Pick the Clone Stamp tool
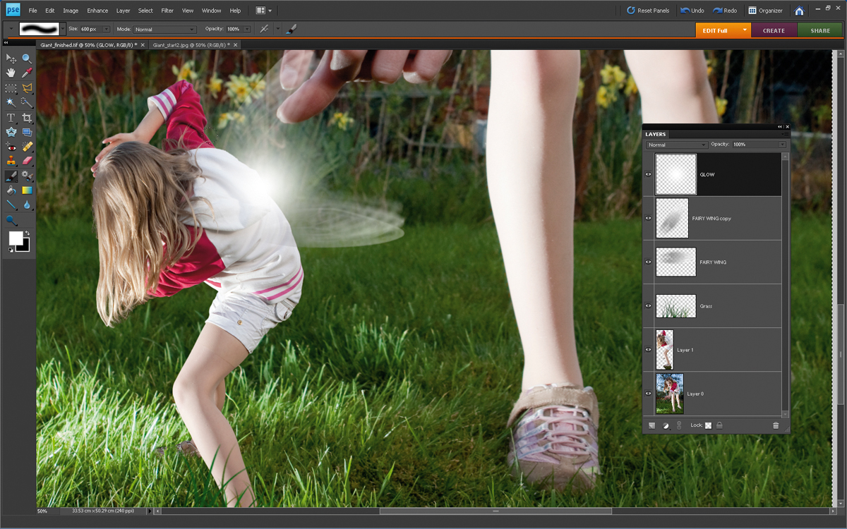Viewport: 847px width, 529px height. click(11, 161)
